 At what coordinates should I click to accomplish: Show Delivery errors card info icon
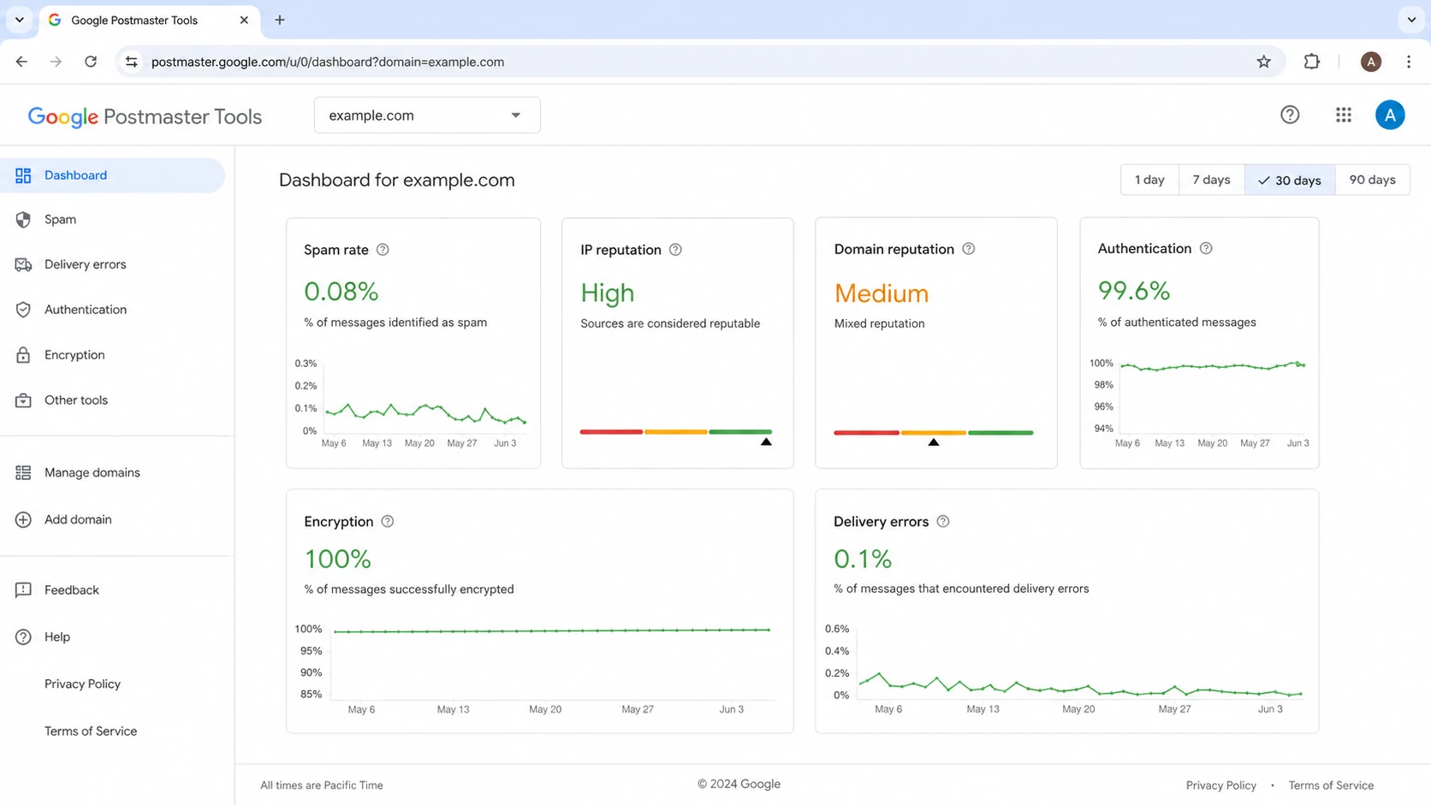coord(943,522)
